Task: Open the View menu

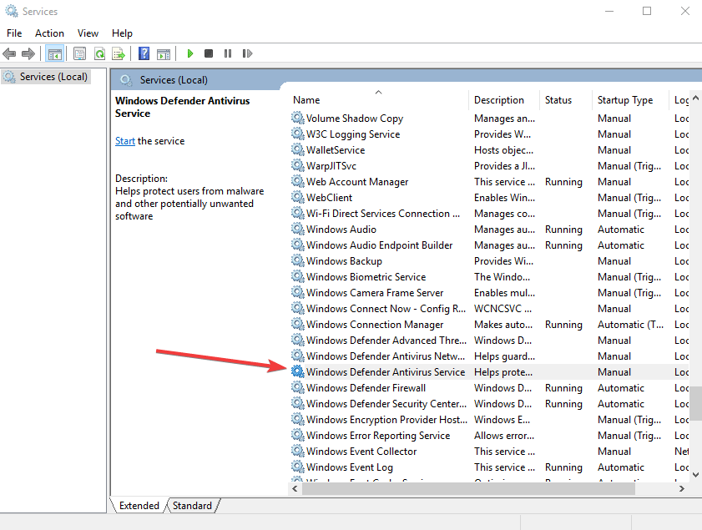Action: 88,33
